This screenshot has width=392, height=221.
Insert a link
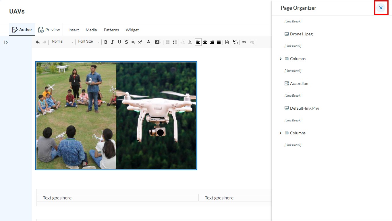[x=244, y=42]
